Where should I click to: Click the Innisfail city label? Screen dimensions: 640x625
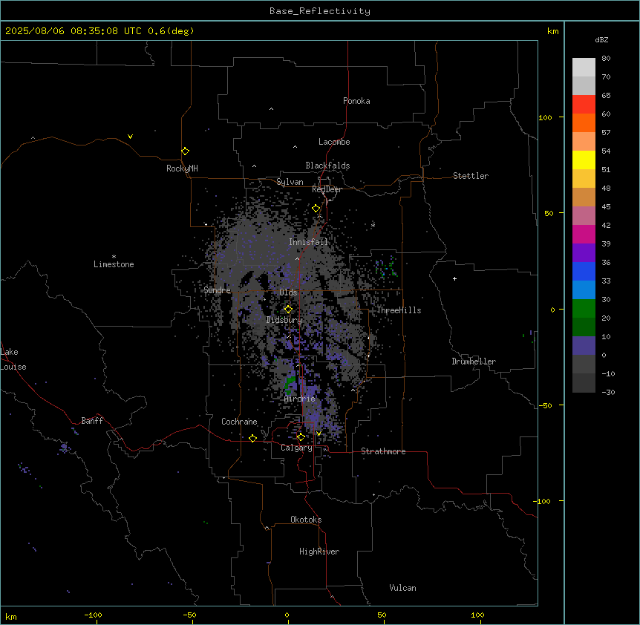(x=308, y=242)
